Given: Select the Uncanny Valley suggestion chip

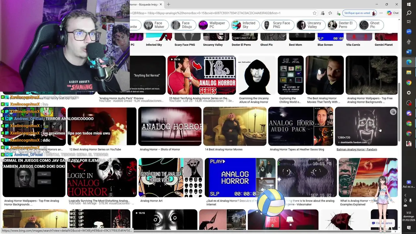Looking at the screenshot, I should coord(310,25).
